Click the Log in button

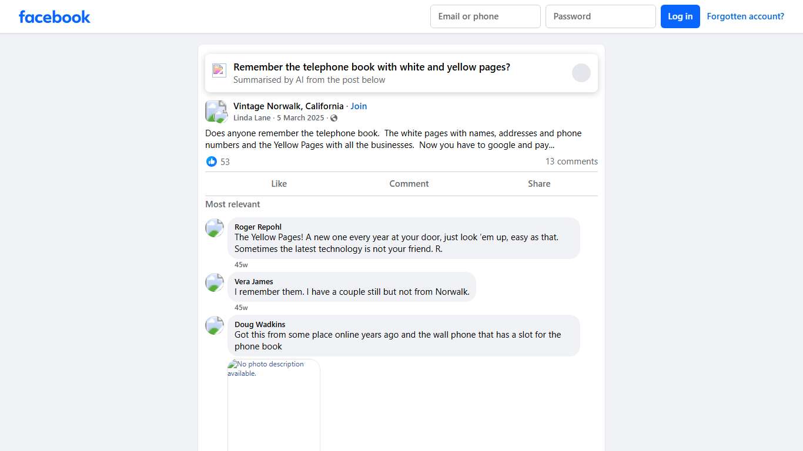[x=680, y=16]
